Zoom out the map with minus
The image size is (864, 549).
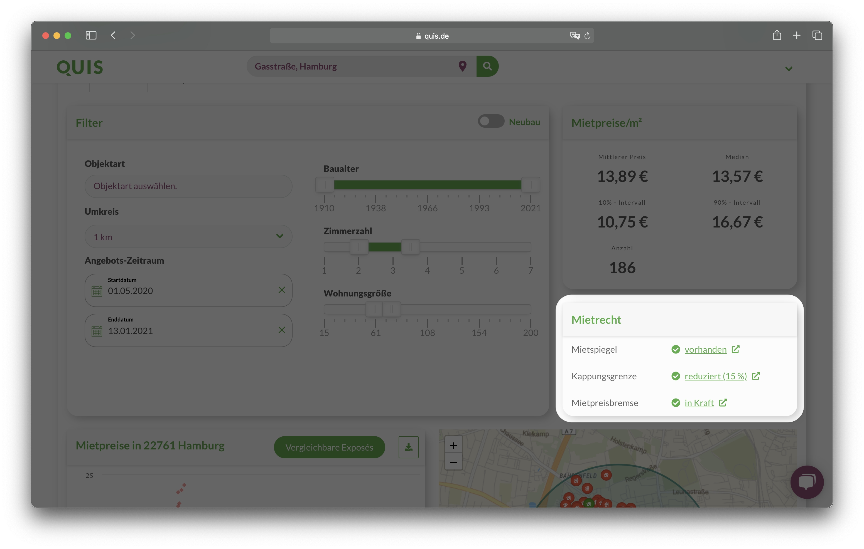pos(453,462)
